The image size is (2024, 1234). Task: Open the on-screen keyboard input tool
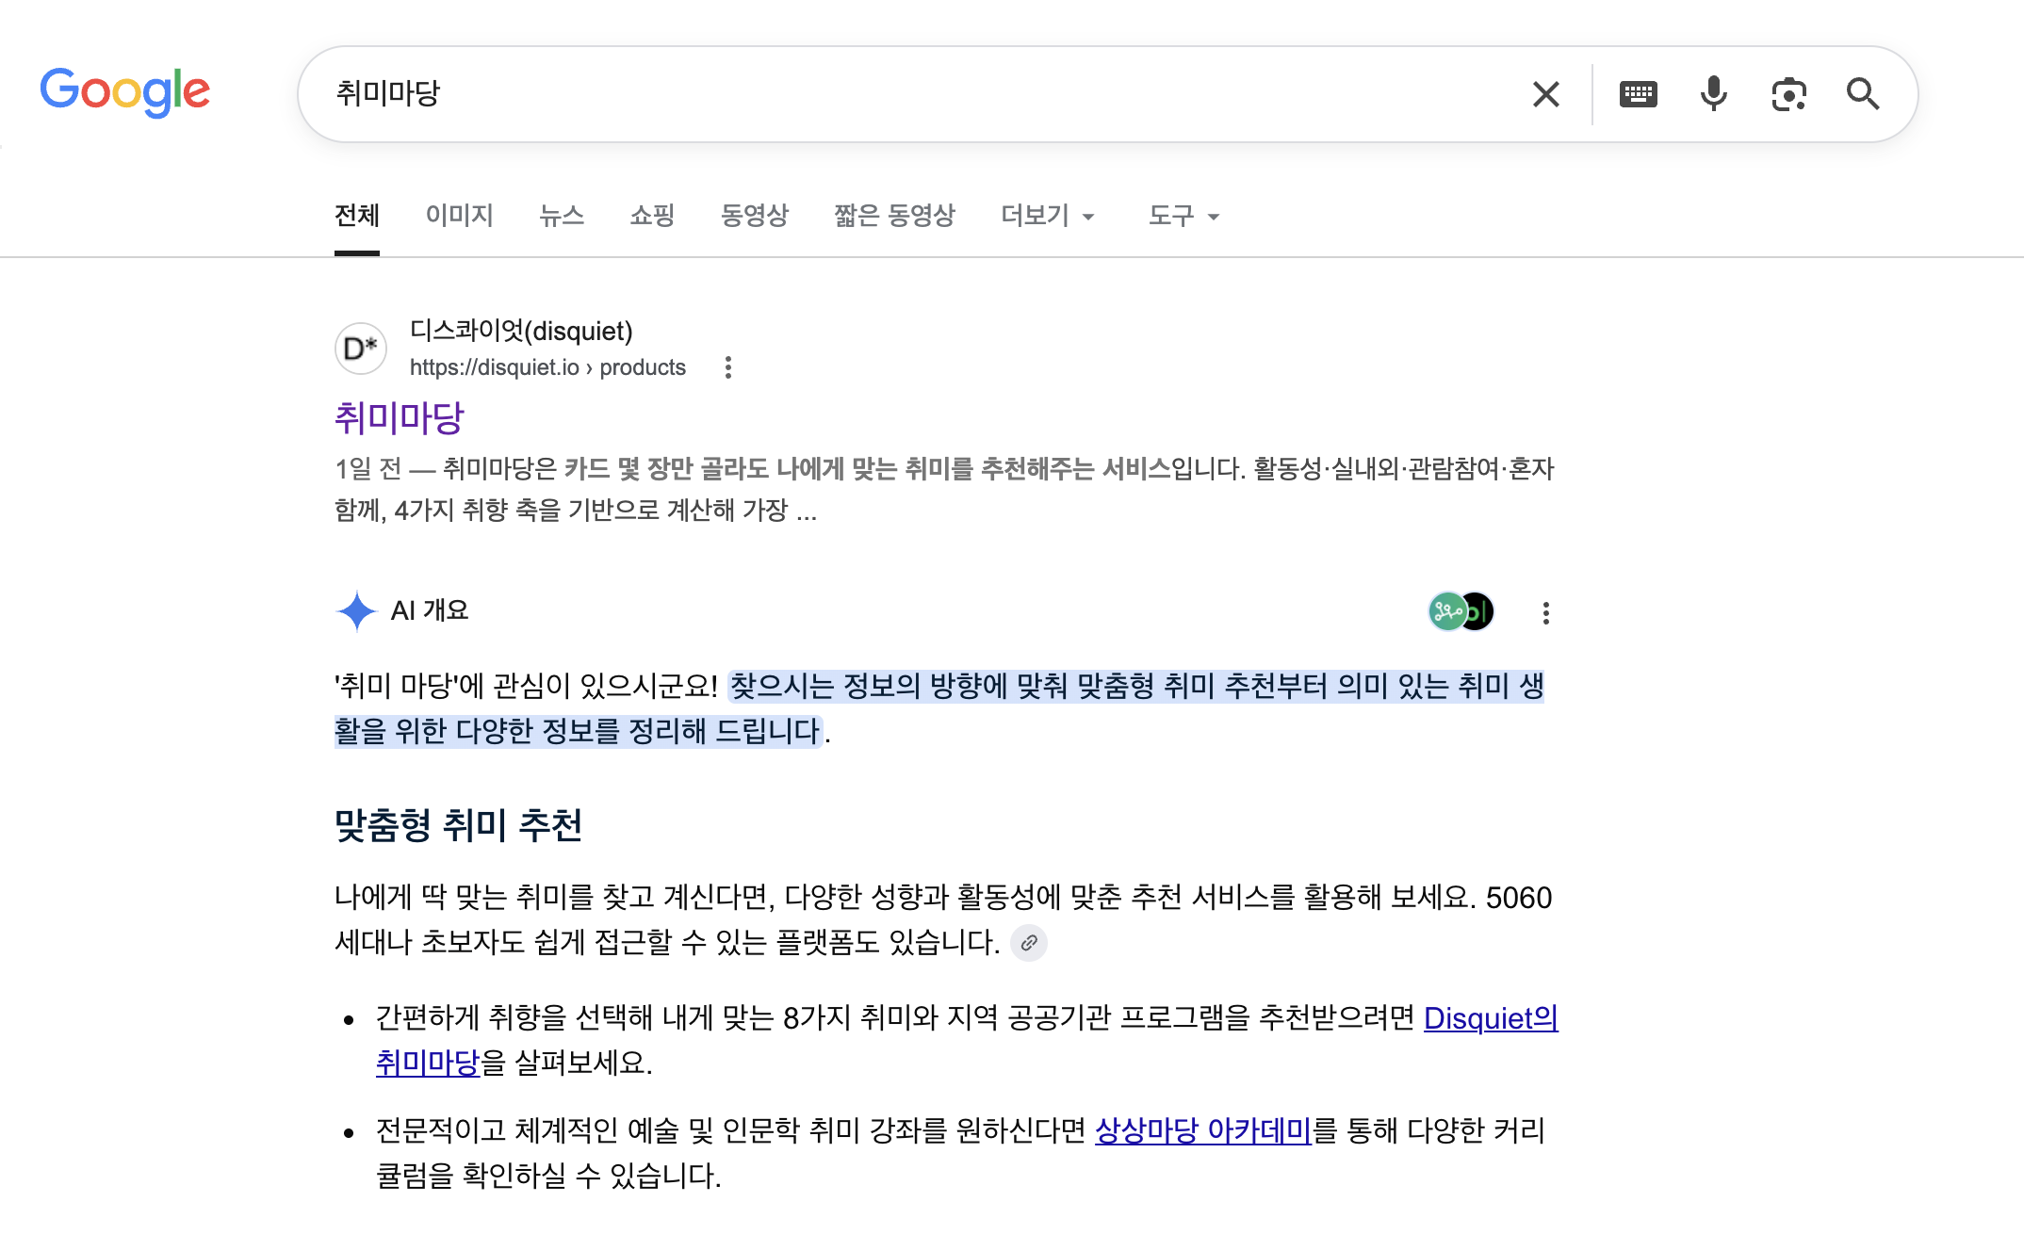tap(1638, 94)
